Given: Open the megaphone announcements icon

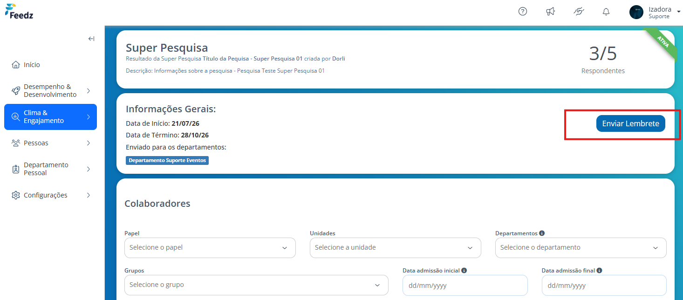Looking at the screenshot, I should 551,12.
